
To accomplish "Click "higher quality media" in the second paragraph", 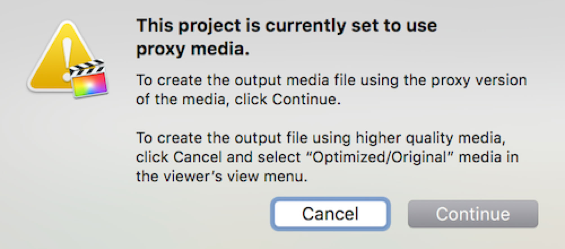I will point(429,138).
